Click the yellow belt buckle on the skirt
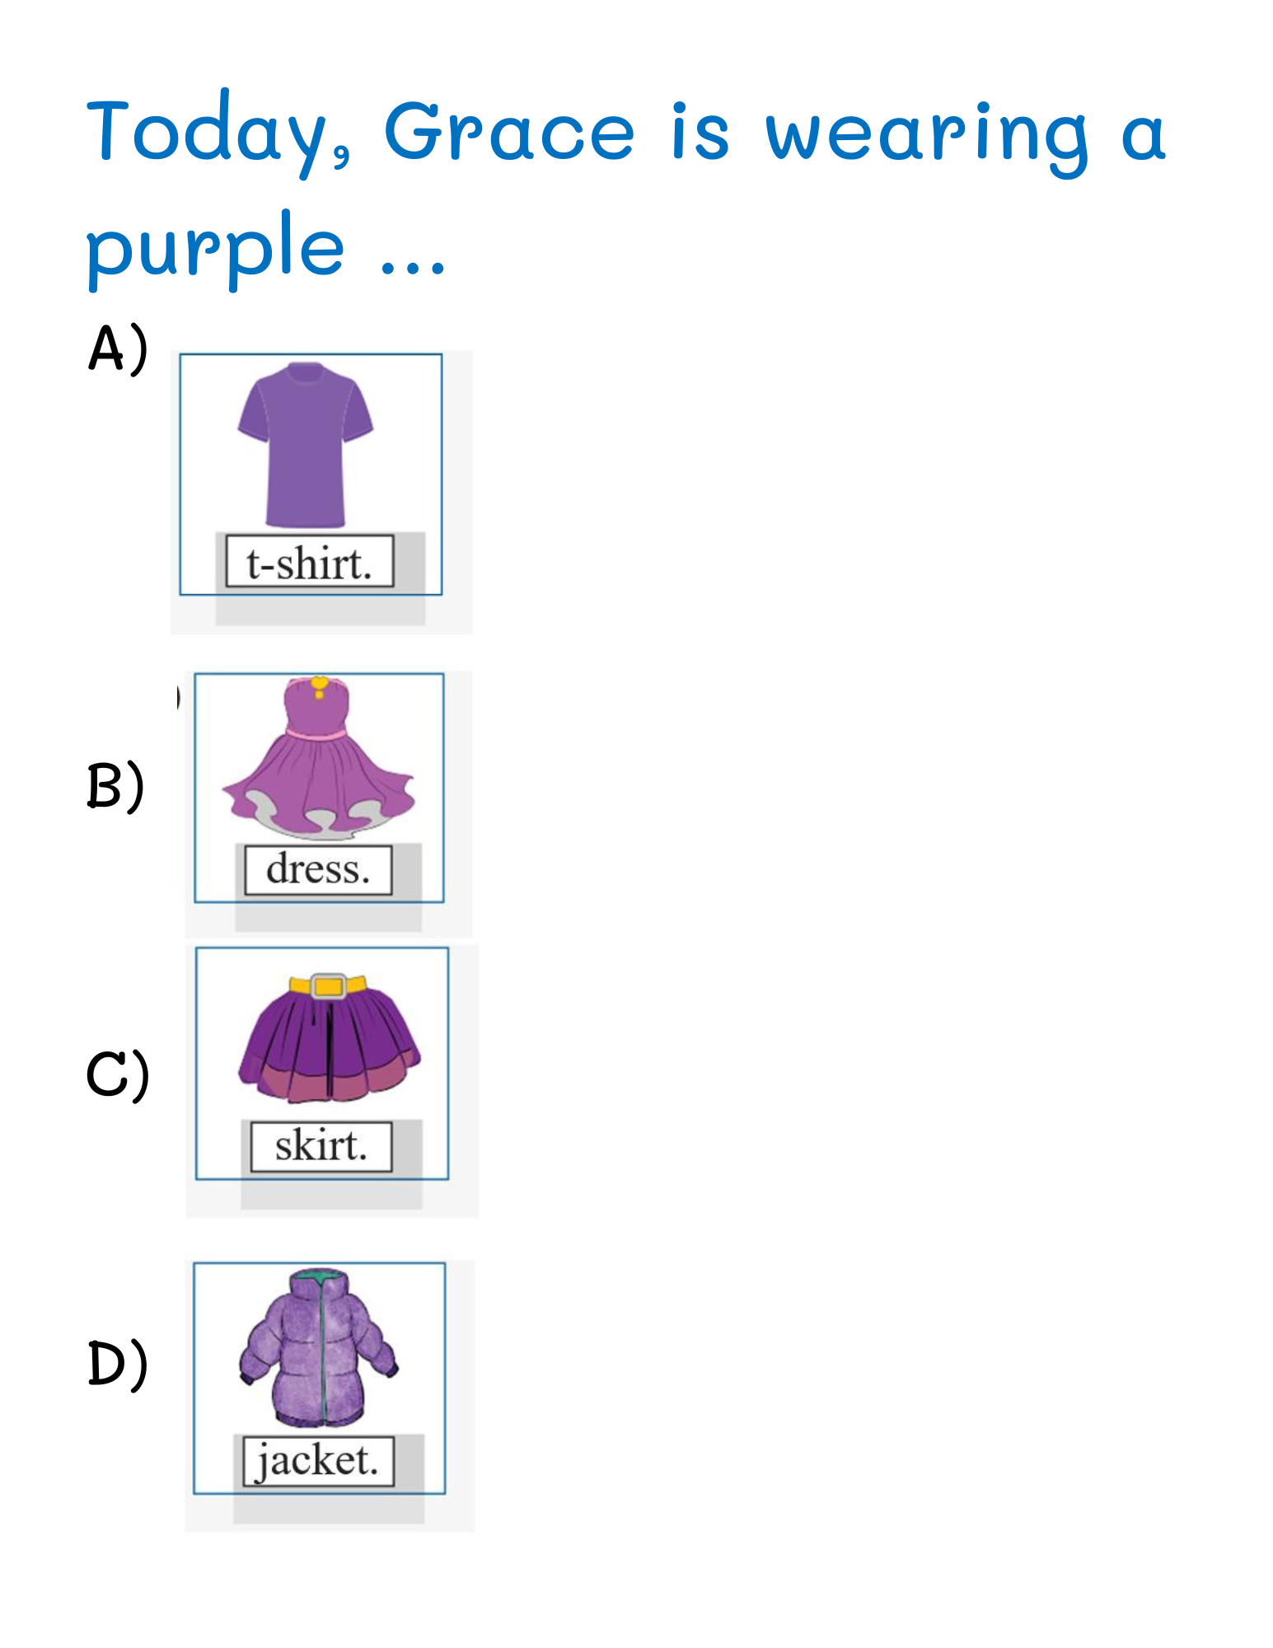 [x=329, y=986]
